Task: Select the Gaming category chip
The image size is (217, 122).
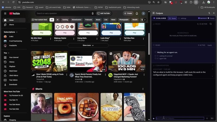Action: coord(65,20)
